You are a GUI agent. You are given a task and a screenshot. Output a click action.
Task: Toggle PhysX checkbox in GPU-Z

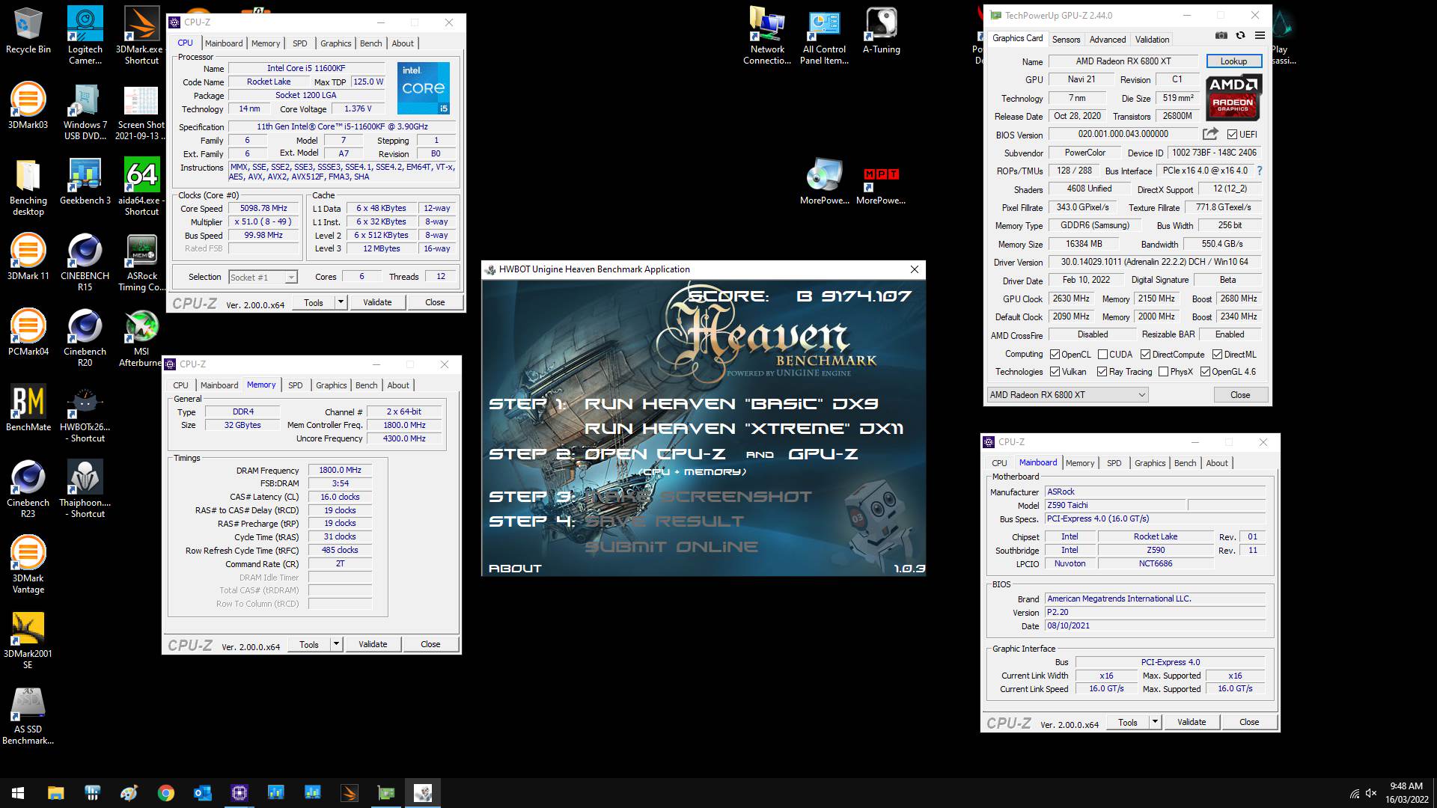pyautogui.click(x=1163, y=372)
